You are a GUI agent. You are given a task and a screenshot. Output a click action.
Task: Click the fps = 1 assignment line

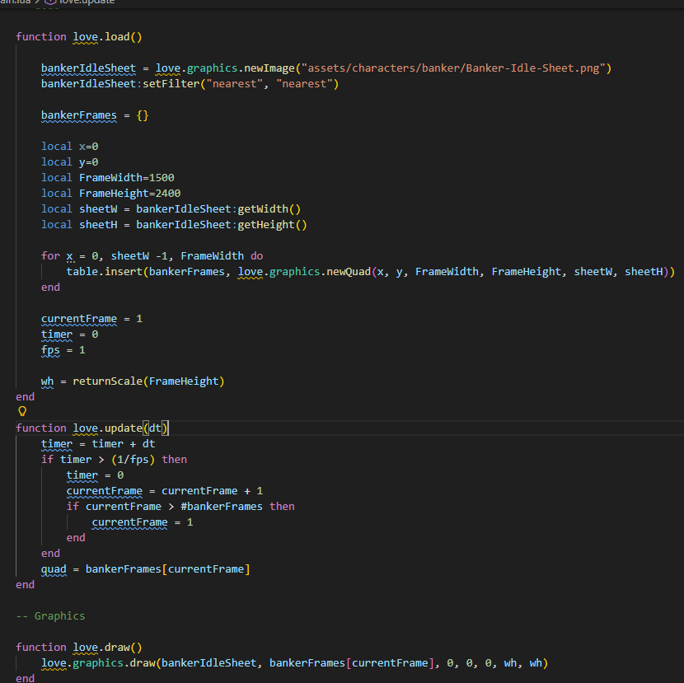pos(63,350)
